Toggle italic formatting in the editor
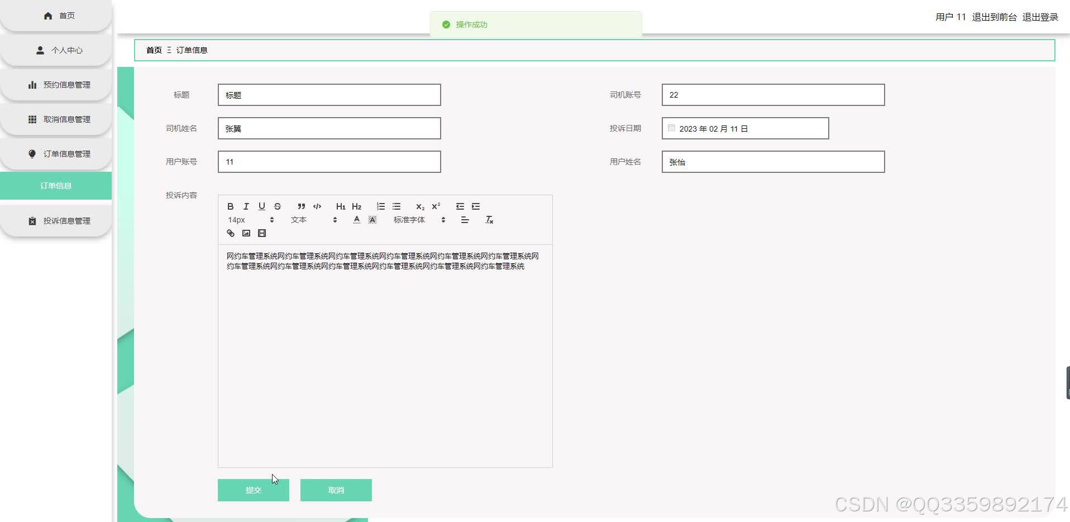 [x=246, y=206]
